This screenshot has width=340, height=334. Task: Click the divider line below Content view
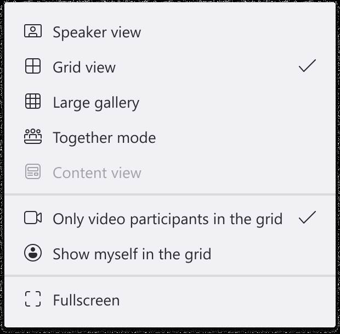pyautogui.click(x=170, y=194)
